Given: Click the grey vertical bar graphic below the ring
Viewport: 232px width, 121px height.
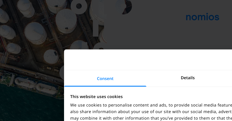Looking at the screenshot, I should (96, 29).
